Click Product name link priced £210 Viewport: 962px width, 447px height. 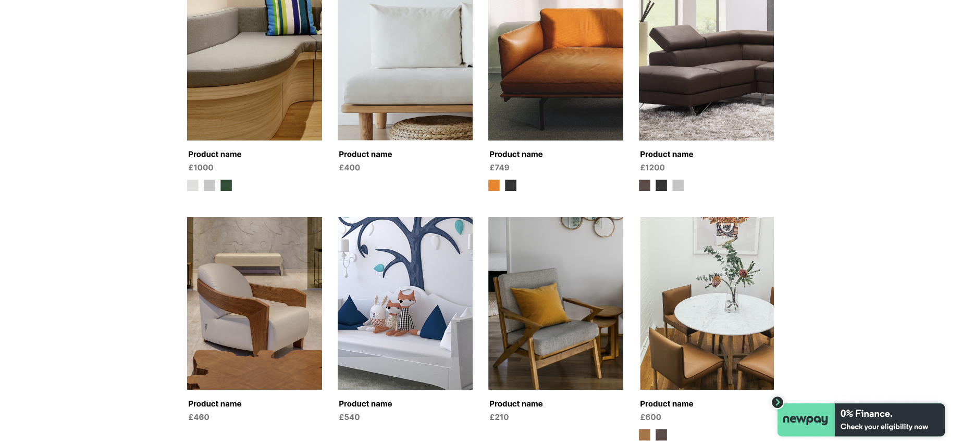click(516, 404)
